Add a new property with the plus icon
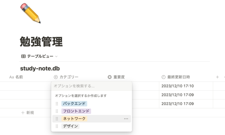This screenshot has height=135, width=225. pos(217,77)
